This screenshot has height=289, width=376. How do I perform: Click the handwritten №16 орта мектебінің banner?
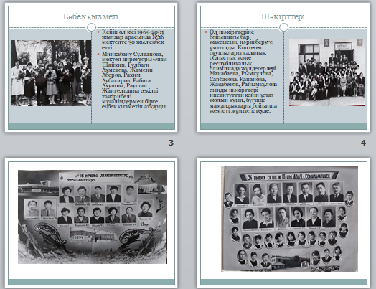click(97, 177)
